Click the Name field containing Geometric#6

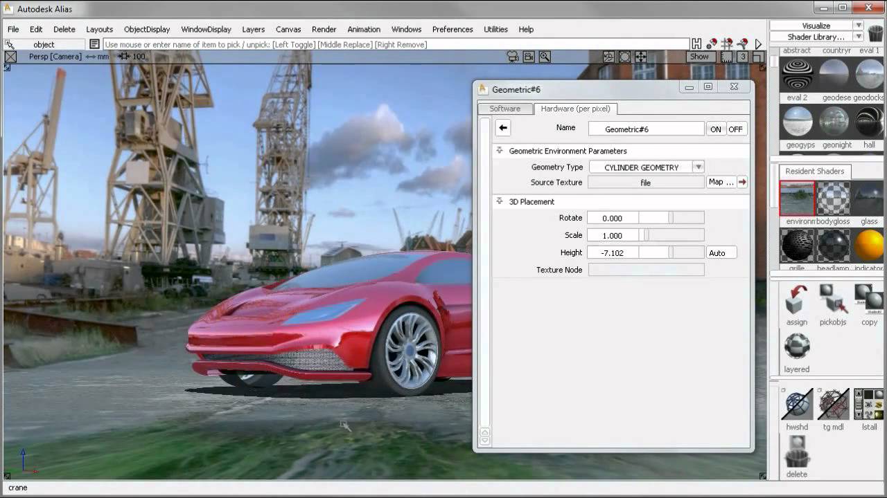(646, 129)
